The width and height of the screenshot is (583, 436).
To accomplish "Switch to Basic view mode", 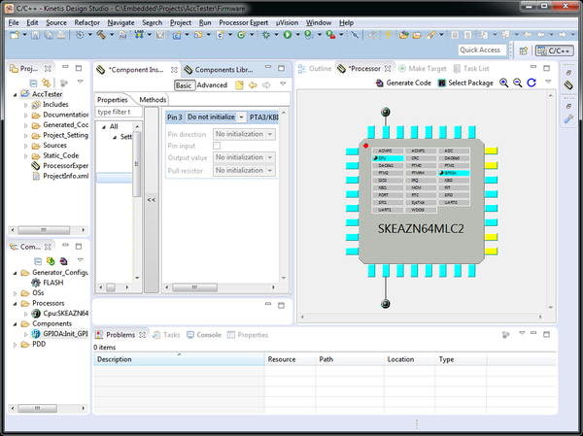I will [x=184, y=85].
